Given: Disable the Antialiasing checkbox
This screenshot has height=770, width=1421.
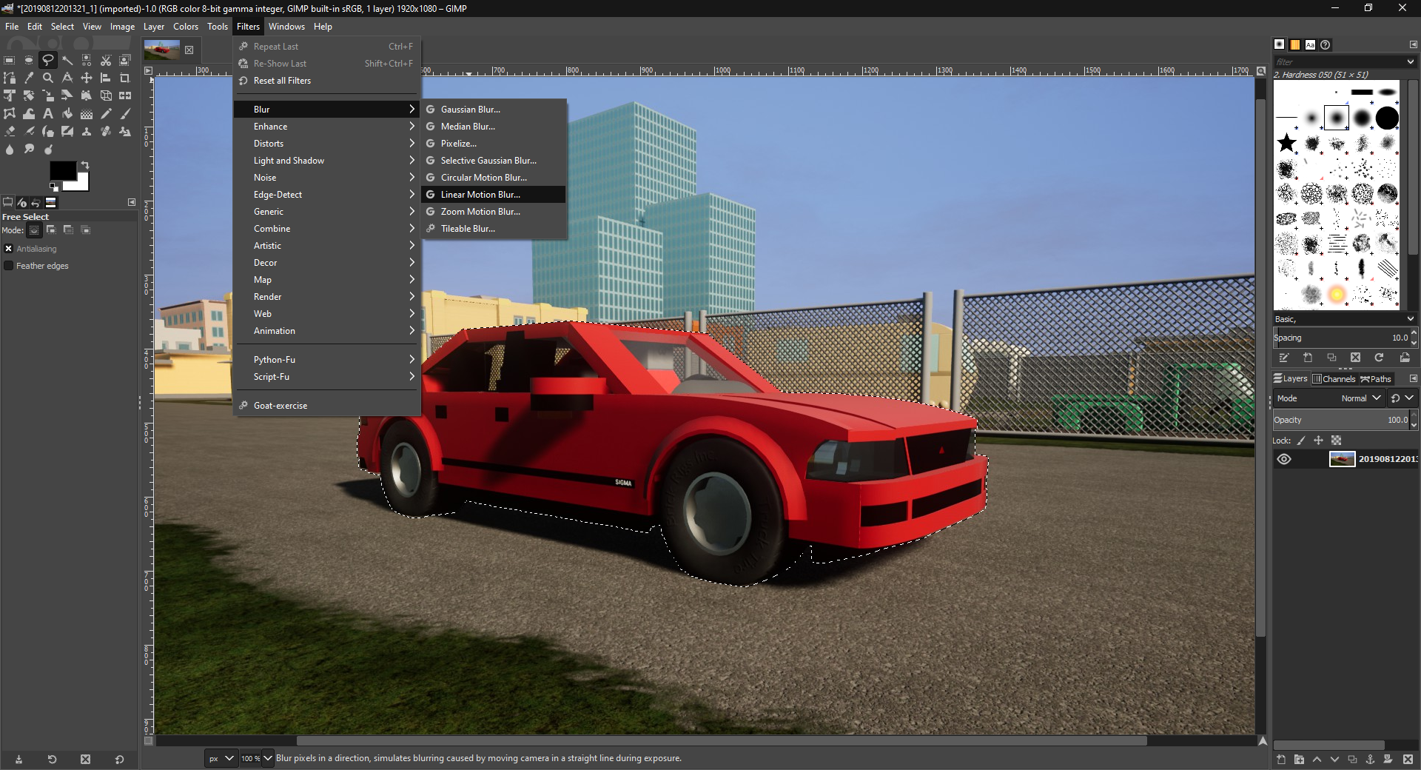Looking at the screenshot, I should click(9, 249).
